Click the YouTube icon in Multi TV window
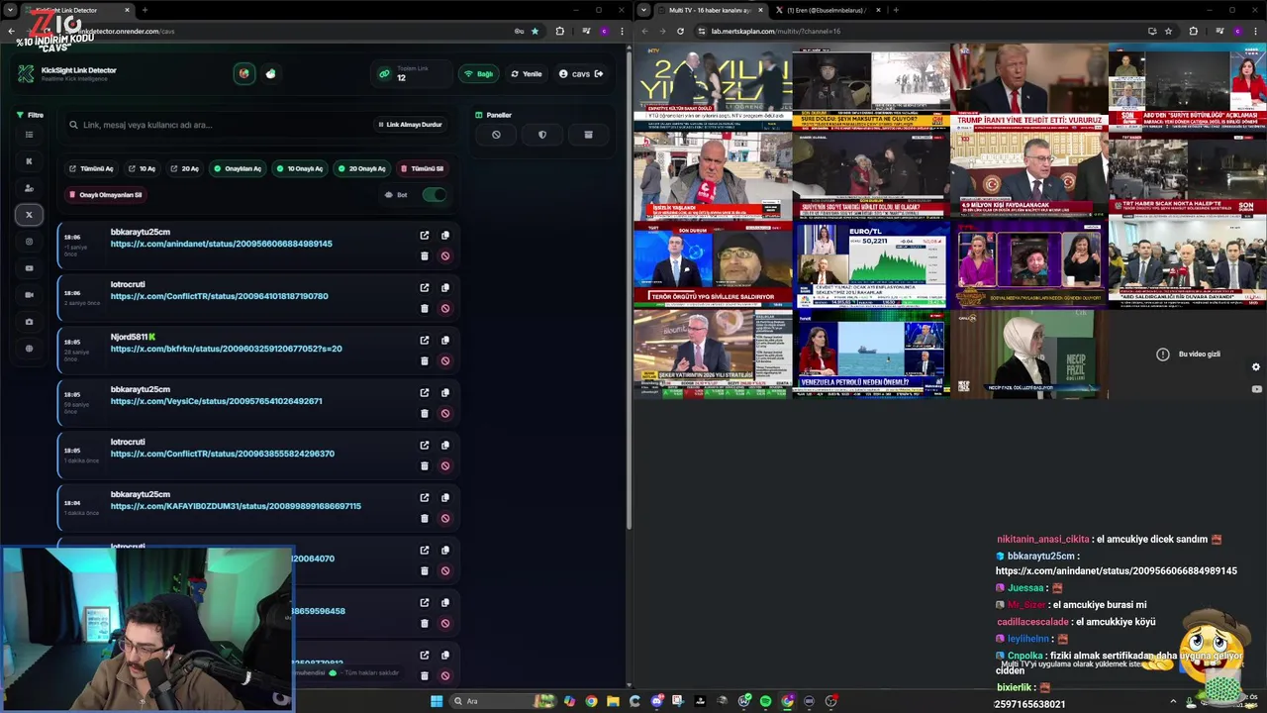Viewport: 1267px width, 713px height. [x=1256, y=389]
